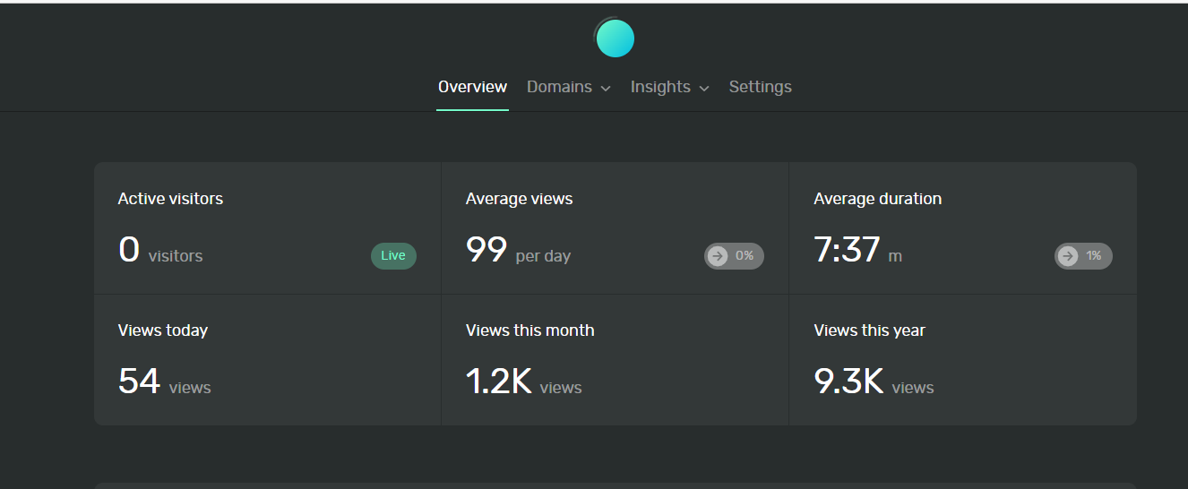Open the Domains menu
Viewport: 1188px width, 489px height.
[569, 87]
